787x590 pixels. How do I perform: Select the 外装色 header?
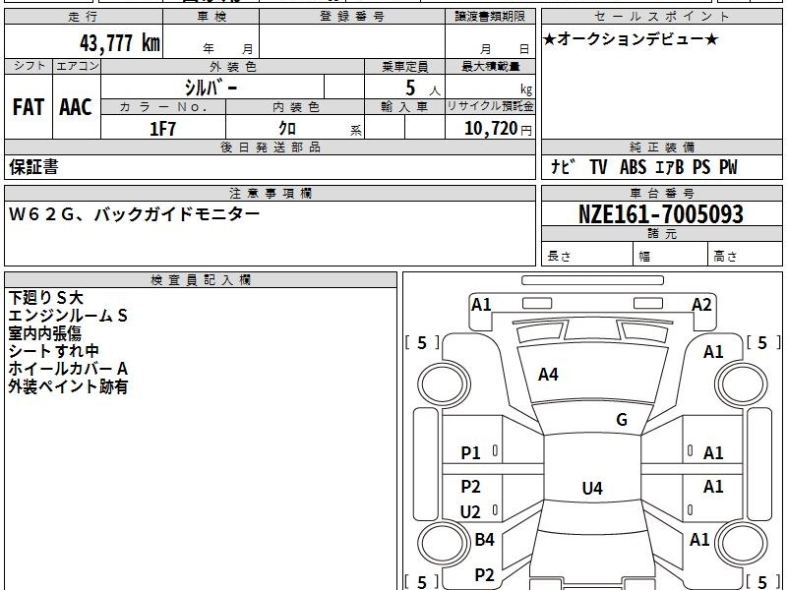(x=233, y=66)
